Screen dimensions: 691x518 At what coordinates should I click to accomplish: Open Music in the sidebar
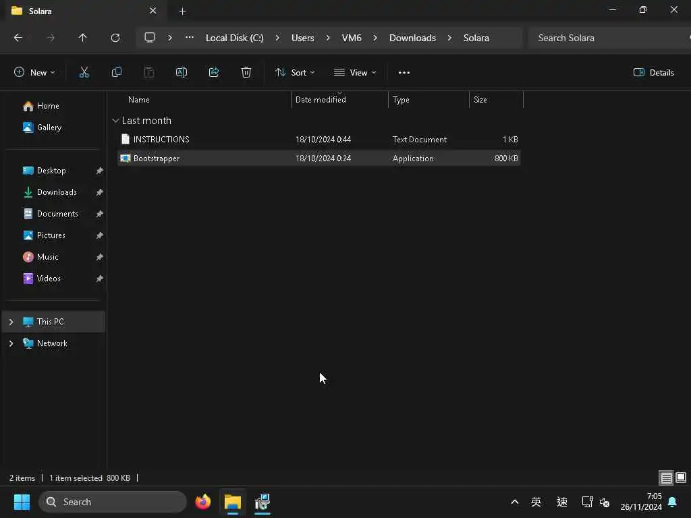coord(48,257)
